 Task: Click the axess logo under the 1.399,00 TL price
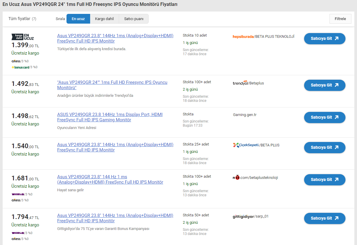[x=16, y=61]
